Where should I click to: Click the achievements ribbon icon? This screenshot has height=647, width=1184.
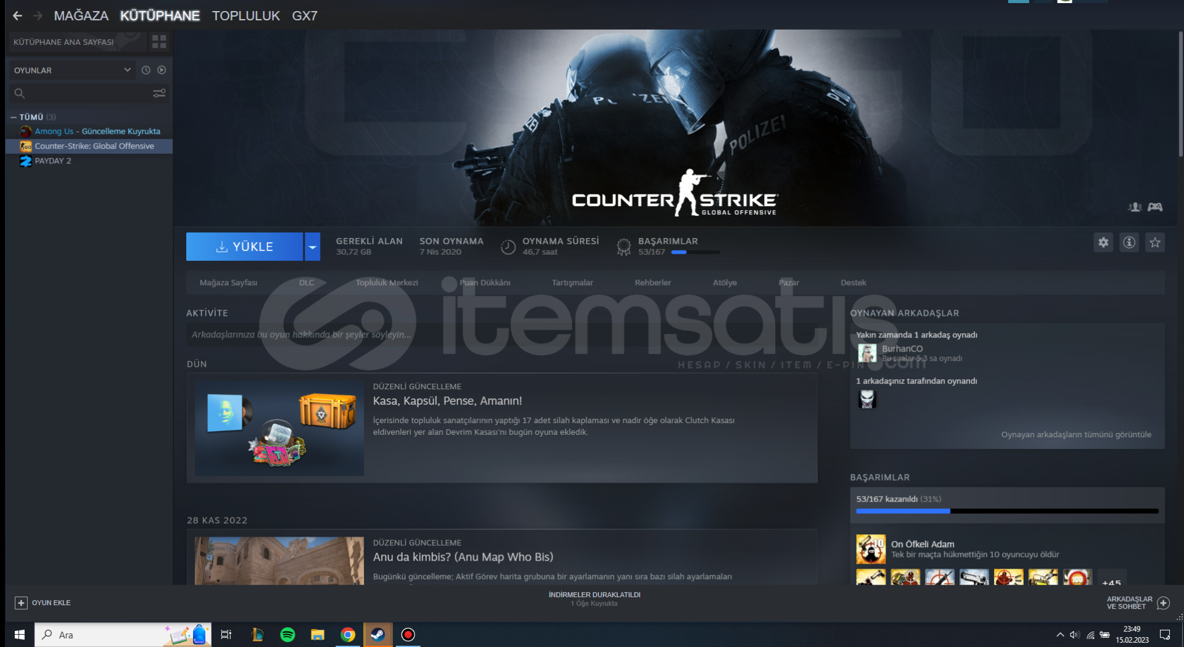point(623,247)
